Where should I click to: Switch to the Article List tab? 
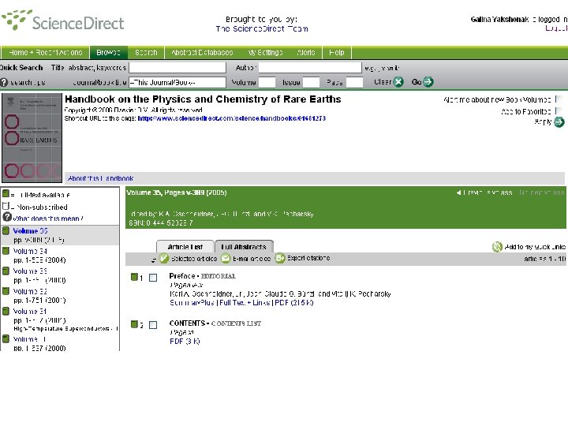[185, 247]
